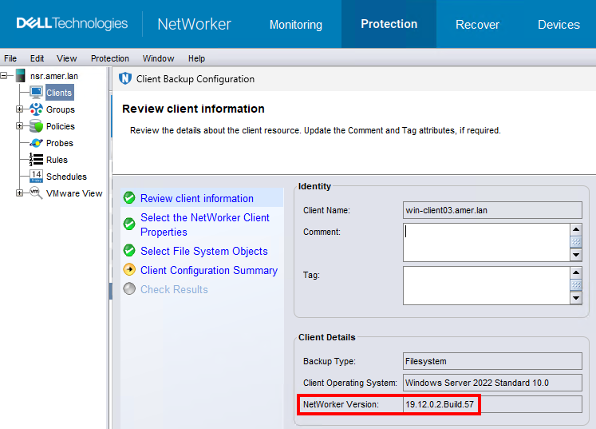Select Probes in the navigation tree
The image size is (596, 429).
(x=60, y=143)
